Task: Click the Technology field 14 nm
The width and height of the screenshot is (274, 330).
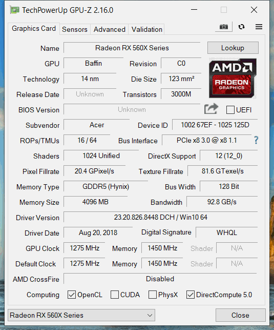Action: (x=90, y=79)
